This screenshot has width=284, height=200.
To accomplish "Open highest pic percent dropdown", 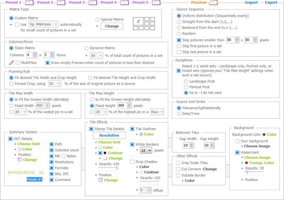I will pos(101,112).
